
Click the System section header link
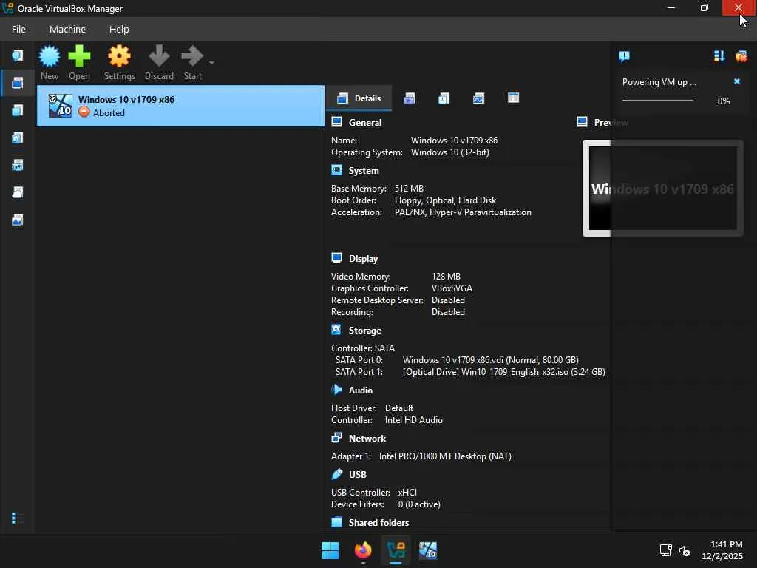pos(364,171)
